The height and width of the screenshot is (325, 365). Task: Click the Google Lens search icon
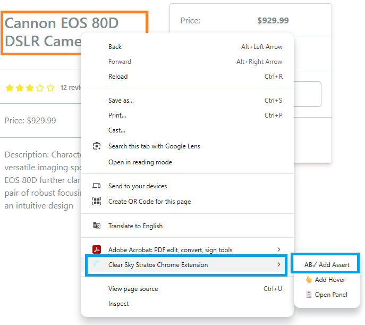[97, 146]
